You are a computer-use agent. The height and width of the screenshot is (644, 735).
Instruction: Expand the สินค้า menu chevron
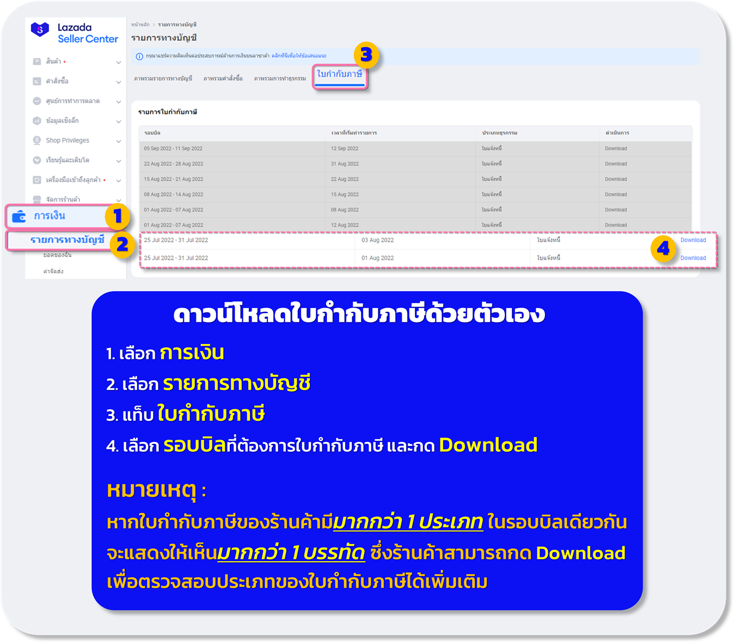click(x=119, y=62)
